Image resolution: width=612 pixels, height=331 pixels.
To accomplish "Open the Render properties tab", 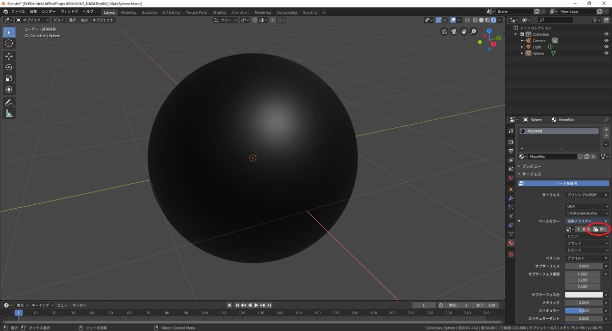I will (511, 142).
